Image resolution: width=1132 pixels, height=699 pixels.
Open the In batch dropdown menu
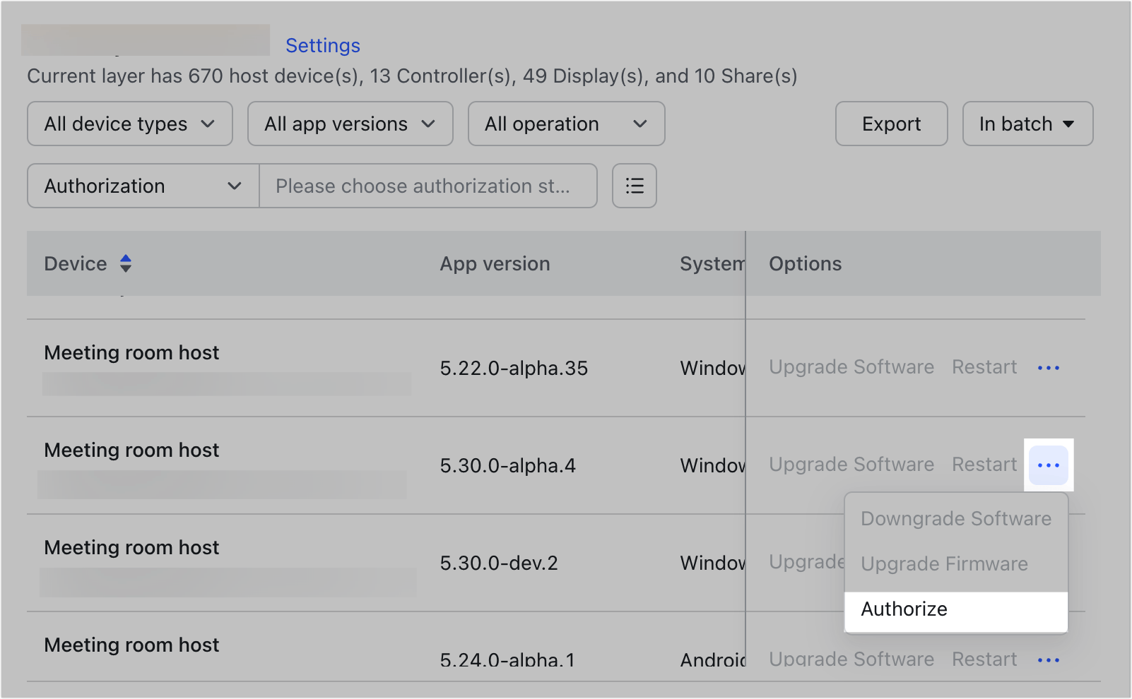(1027, 124)
